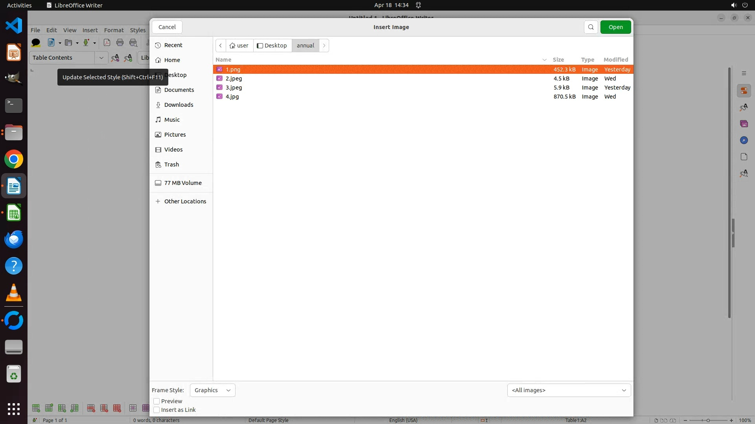This screenshot has width=755, height=424.
Task: Open the Frame Style Graphics dropdown
Action: (x=212, y=390)
